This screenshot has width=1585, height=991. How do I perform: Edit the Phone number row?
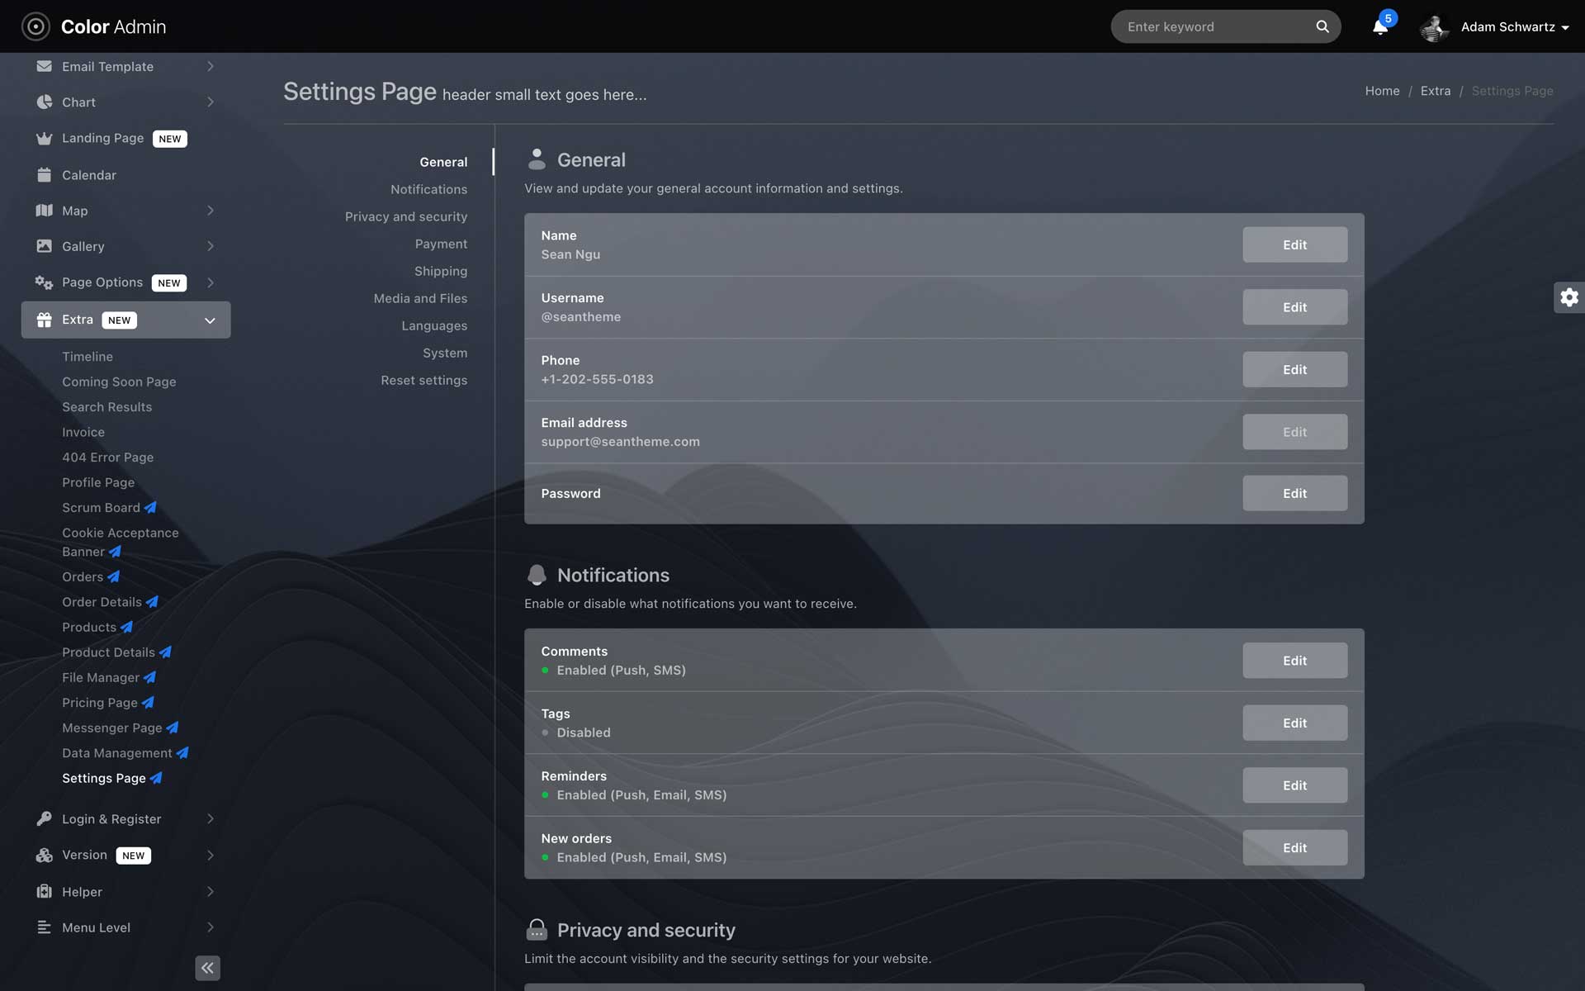point(1294,369)
